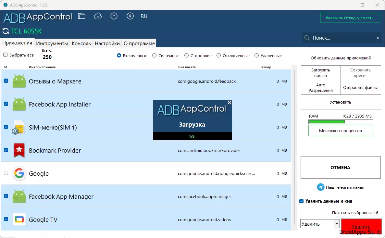Sort by Размер column header
Viewport: 385px width, 238px height.
265,67
